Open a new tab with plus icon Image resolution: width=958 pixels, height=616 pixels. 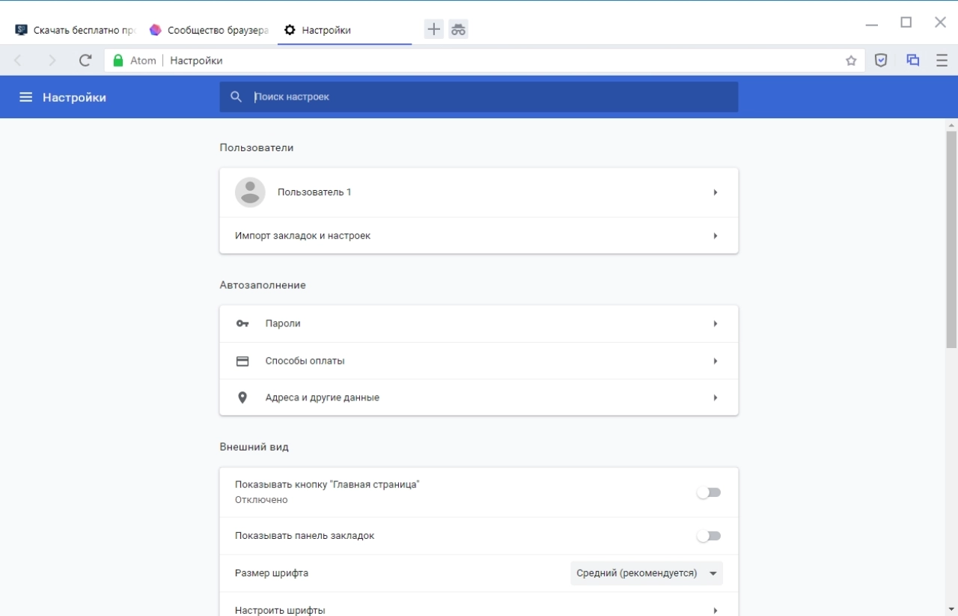434,30
